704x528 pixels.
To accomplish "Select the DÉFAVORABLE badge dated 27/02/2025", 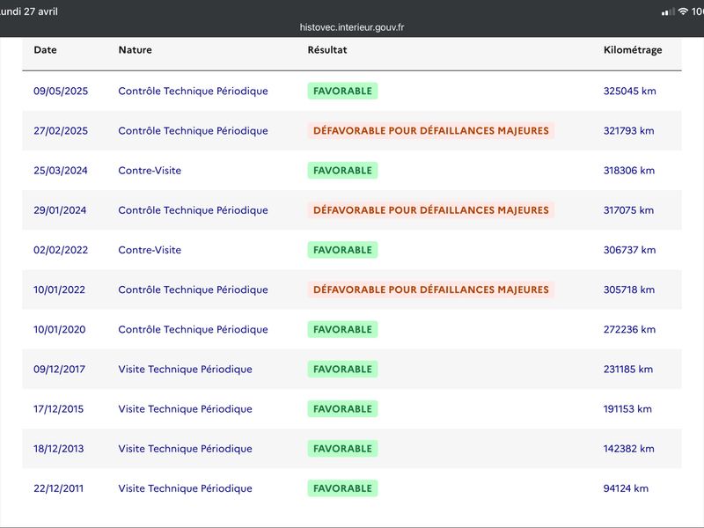I will [x=431, y=130].
